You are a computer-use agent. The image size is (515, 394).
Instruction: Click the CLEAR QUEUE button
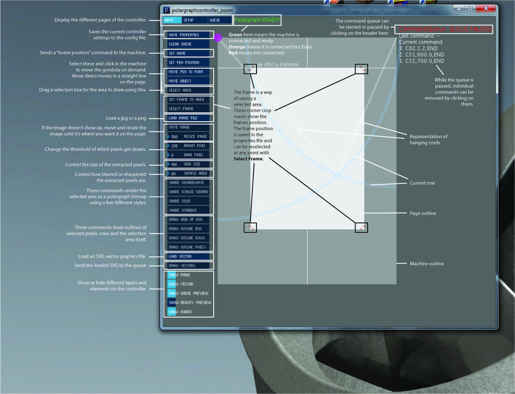coord(188,44)
